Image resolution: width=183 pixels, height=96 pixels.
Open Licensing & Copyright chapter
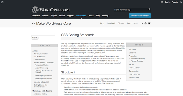41,82
